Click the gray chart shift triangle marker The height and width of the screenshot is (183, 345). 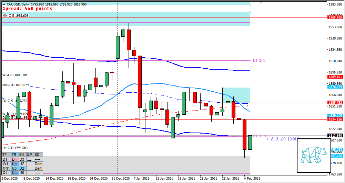(261, 2)
